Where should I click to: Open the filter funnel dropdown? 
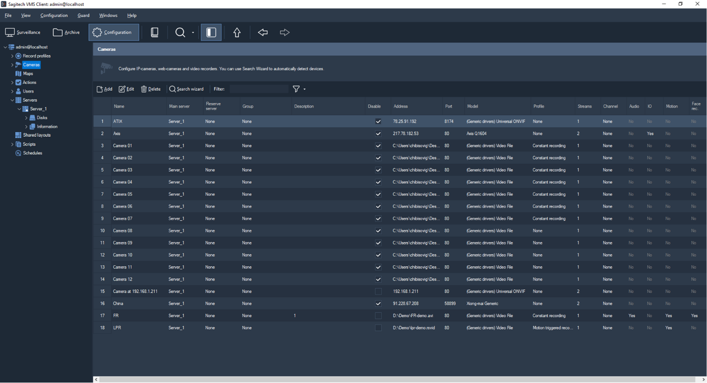coord(299,89)
